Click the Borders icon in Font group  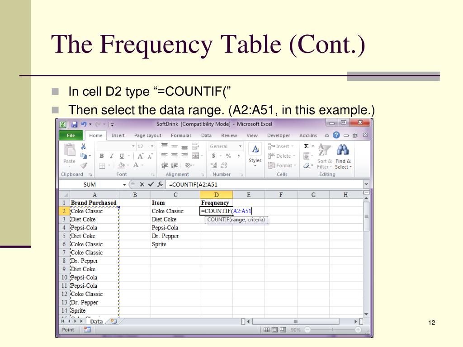pyautogui.click(x=102, y=165)
